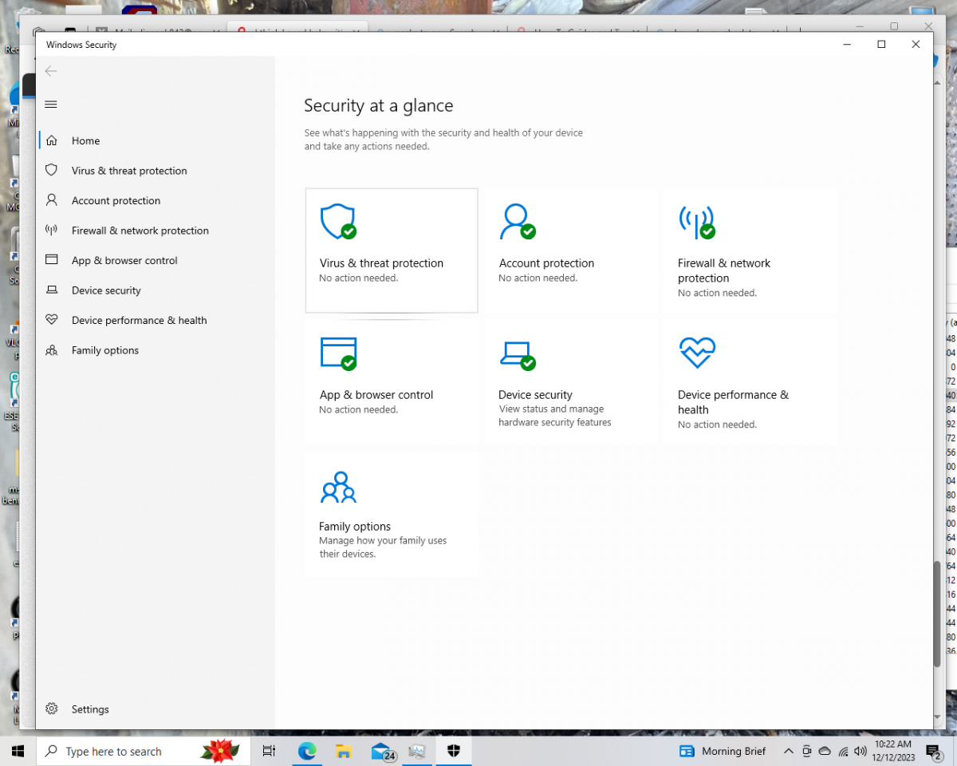Click the 'Windows Security' window title text

[x=81, y=45]
